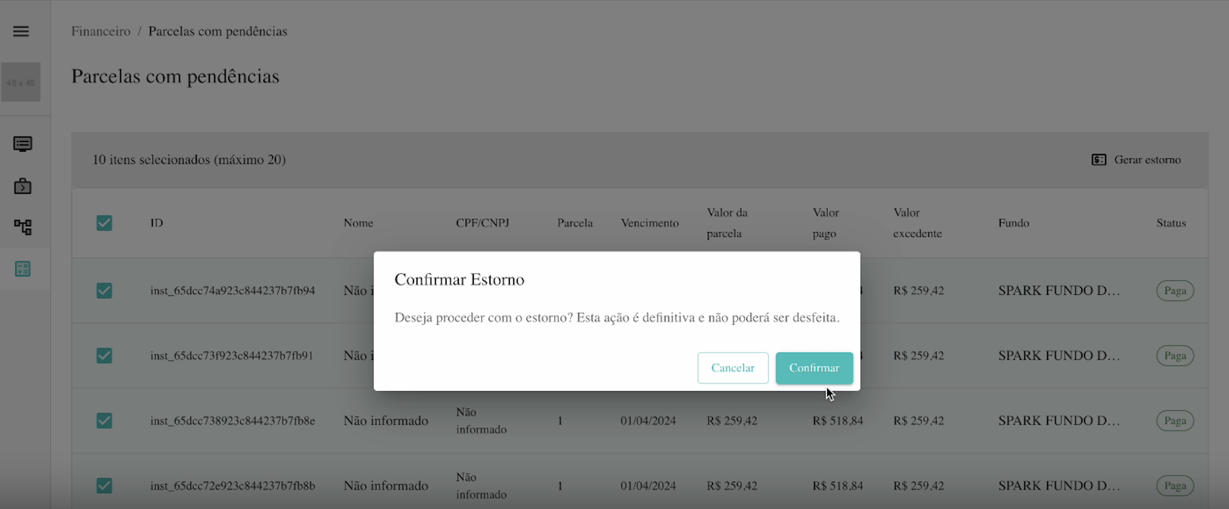Open the hierarchy tree sidebar icon
The image size is (1229, 509).
click(22, 227)
